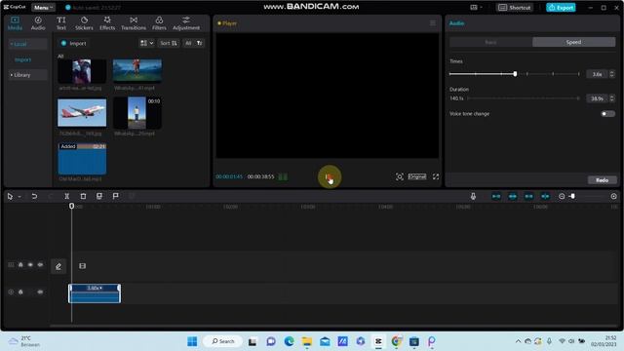Open the pointer tool mode dropdown arrow
Viewport: 624px width, 351px height.
click(x=19, y=197)
